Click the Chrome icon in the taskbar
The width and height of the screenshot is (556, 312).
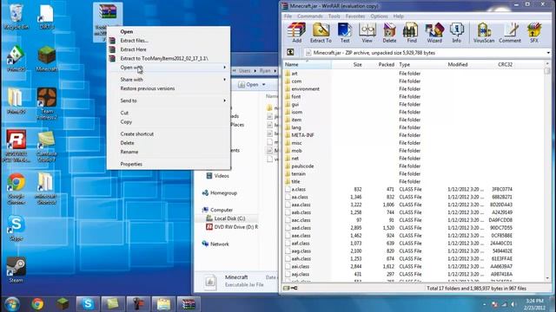coord(37,304)
